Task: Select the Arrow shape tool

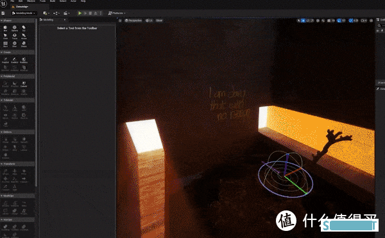Action: tap(24, 37)
